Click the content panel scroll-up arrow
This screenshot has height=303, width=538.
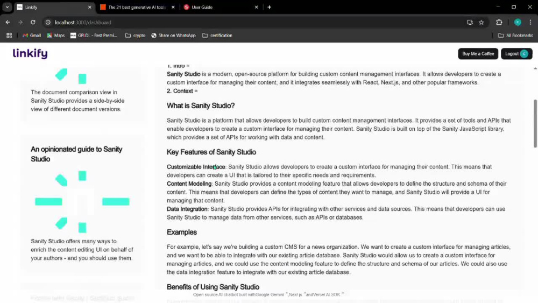(535, 69)
